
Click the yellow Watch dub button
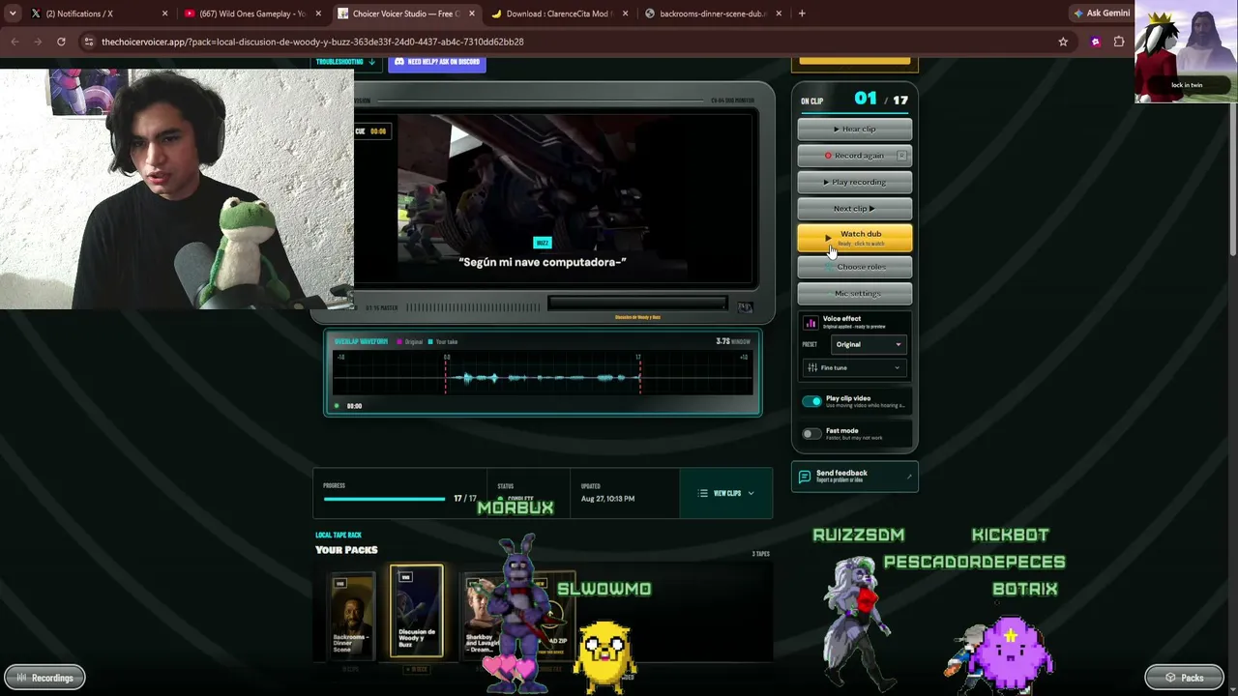pyautogui.click(x=854, y=237)
